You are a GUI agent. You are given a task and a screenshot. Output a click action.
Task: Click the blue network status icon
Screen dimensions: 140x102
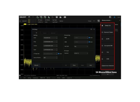pos(114,17)
